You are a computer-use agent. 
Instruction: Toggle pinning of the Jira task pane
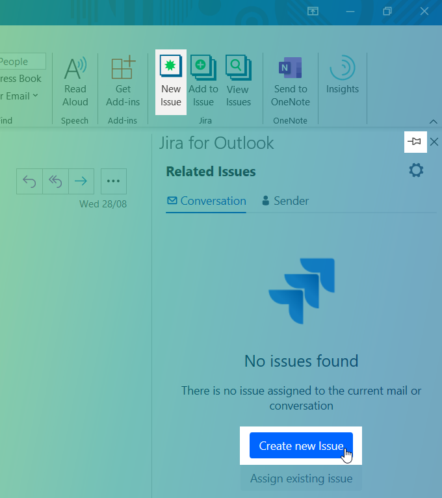click(x=414, y=142)
